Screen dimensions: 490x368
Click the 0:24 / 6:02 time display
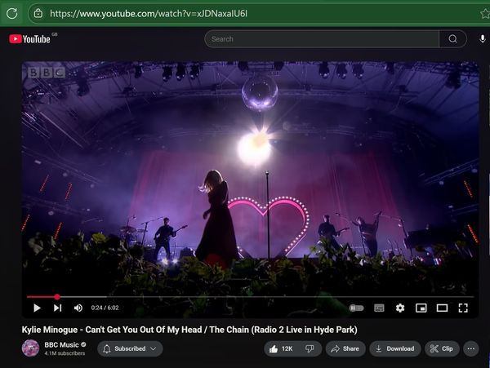(x=105, y=308)
